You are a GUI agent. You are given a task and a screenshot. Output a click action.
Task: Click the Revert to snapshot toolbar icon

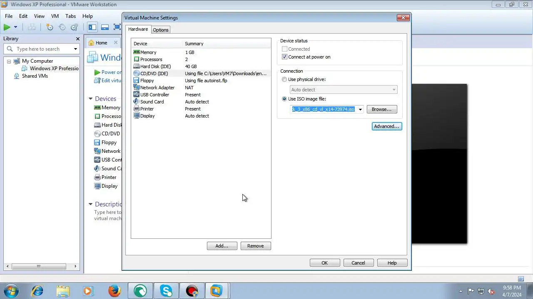62,27
